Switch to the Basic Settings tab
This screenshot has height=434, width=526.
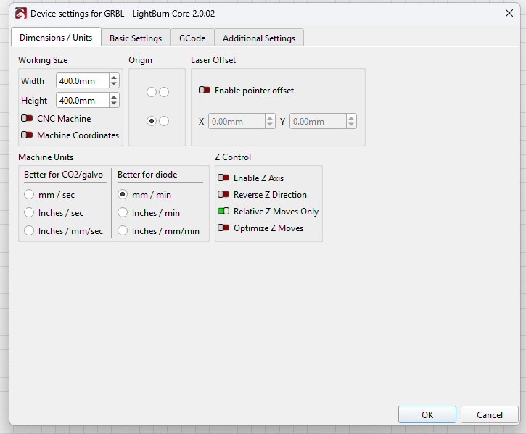(x=136, y=38)
